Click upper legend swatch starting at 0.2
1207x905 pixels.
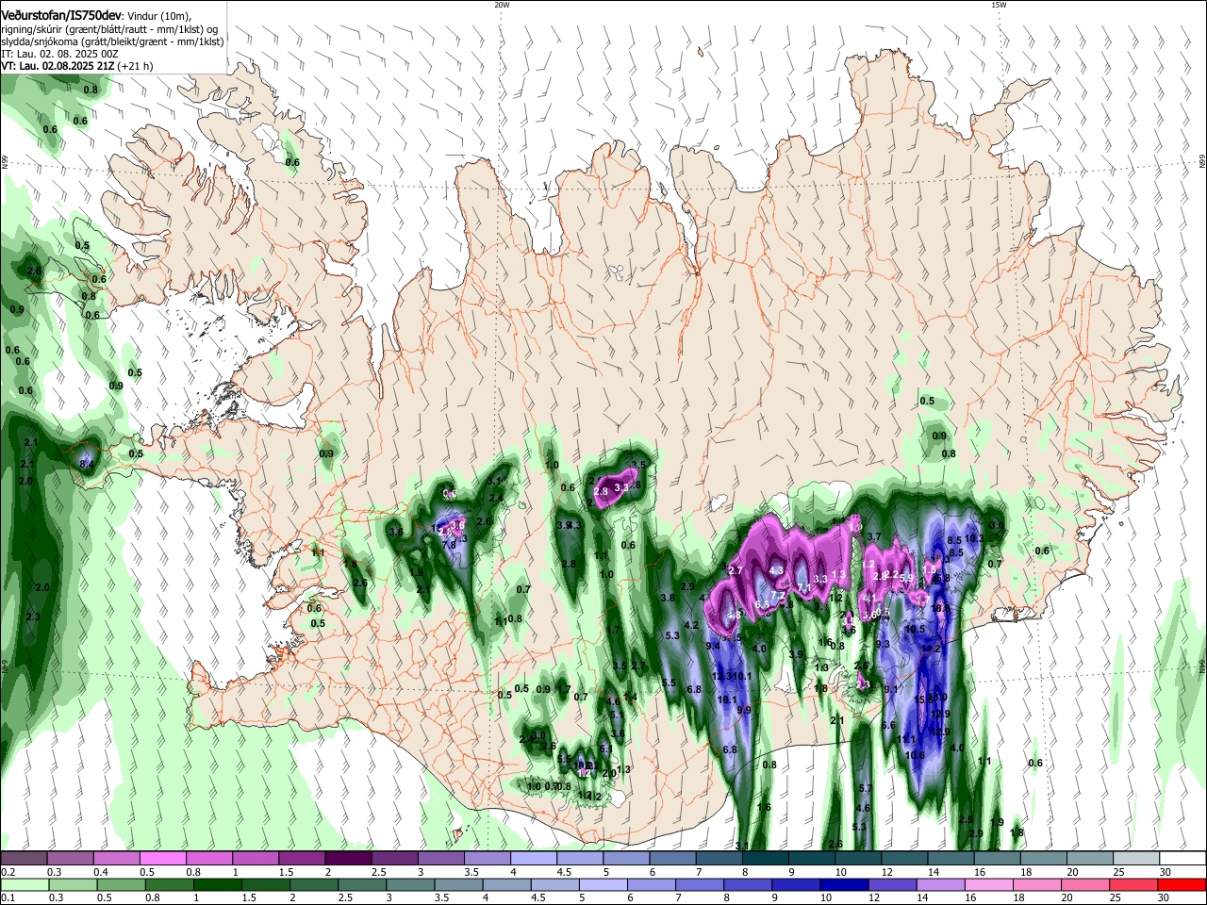[x=24, y=859]
